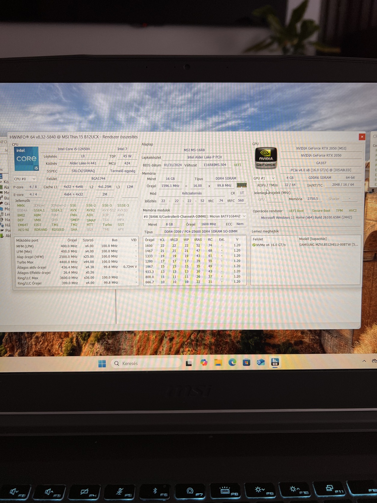The image size is (377, 503).
Task: Open File Explorer from the taskbar
Action: click(218, 362)
